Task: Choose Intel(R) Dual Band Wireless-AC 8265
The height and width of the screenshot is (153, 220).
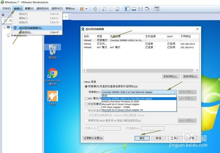Action: point(139,102)
